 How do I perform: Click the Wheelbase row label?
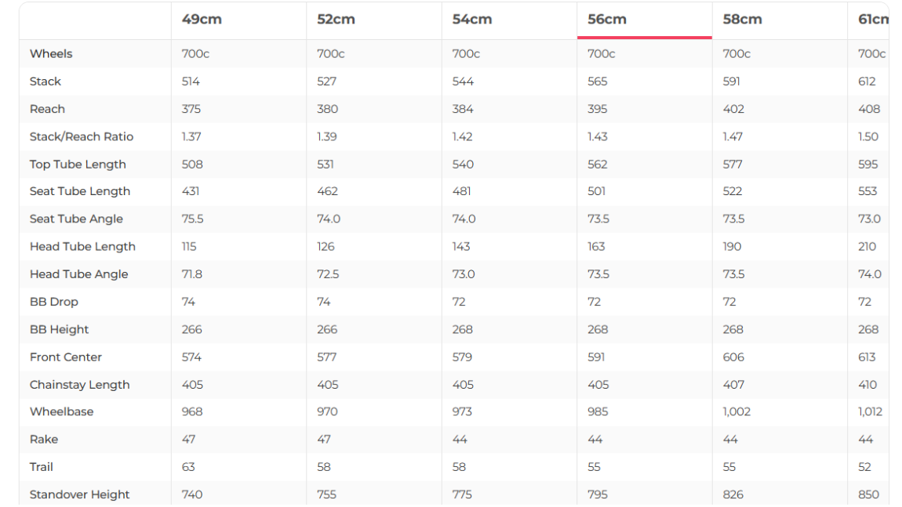(61, 411)
